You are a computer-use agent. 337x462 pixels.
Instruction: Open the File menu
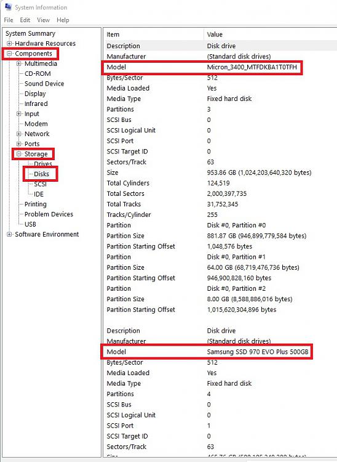9,20
